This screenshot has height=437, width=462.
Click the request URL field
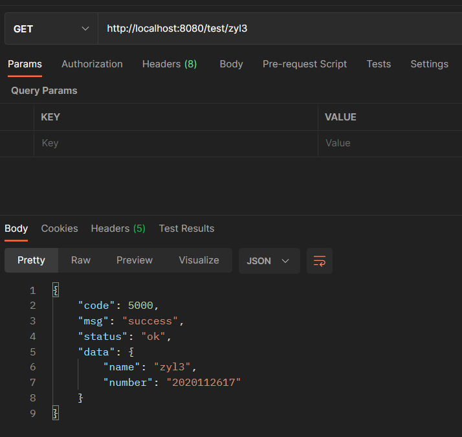(280, 28)
